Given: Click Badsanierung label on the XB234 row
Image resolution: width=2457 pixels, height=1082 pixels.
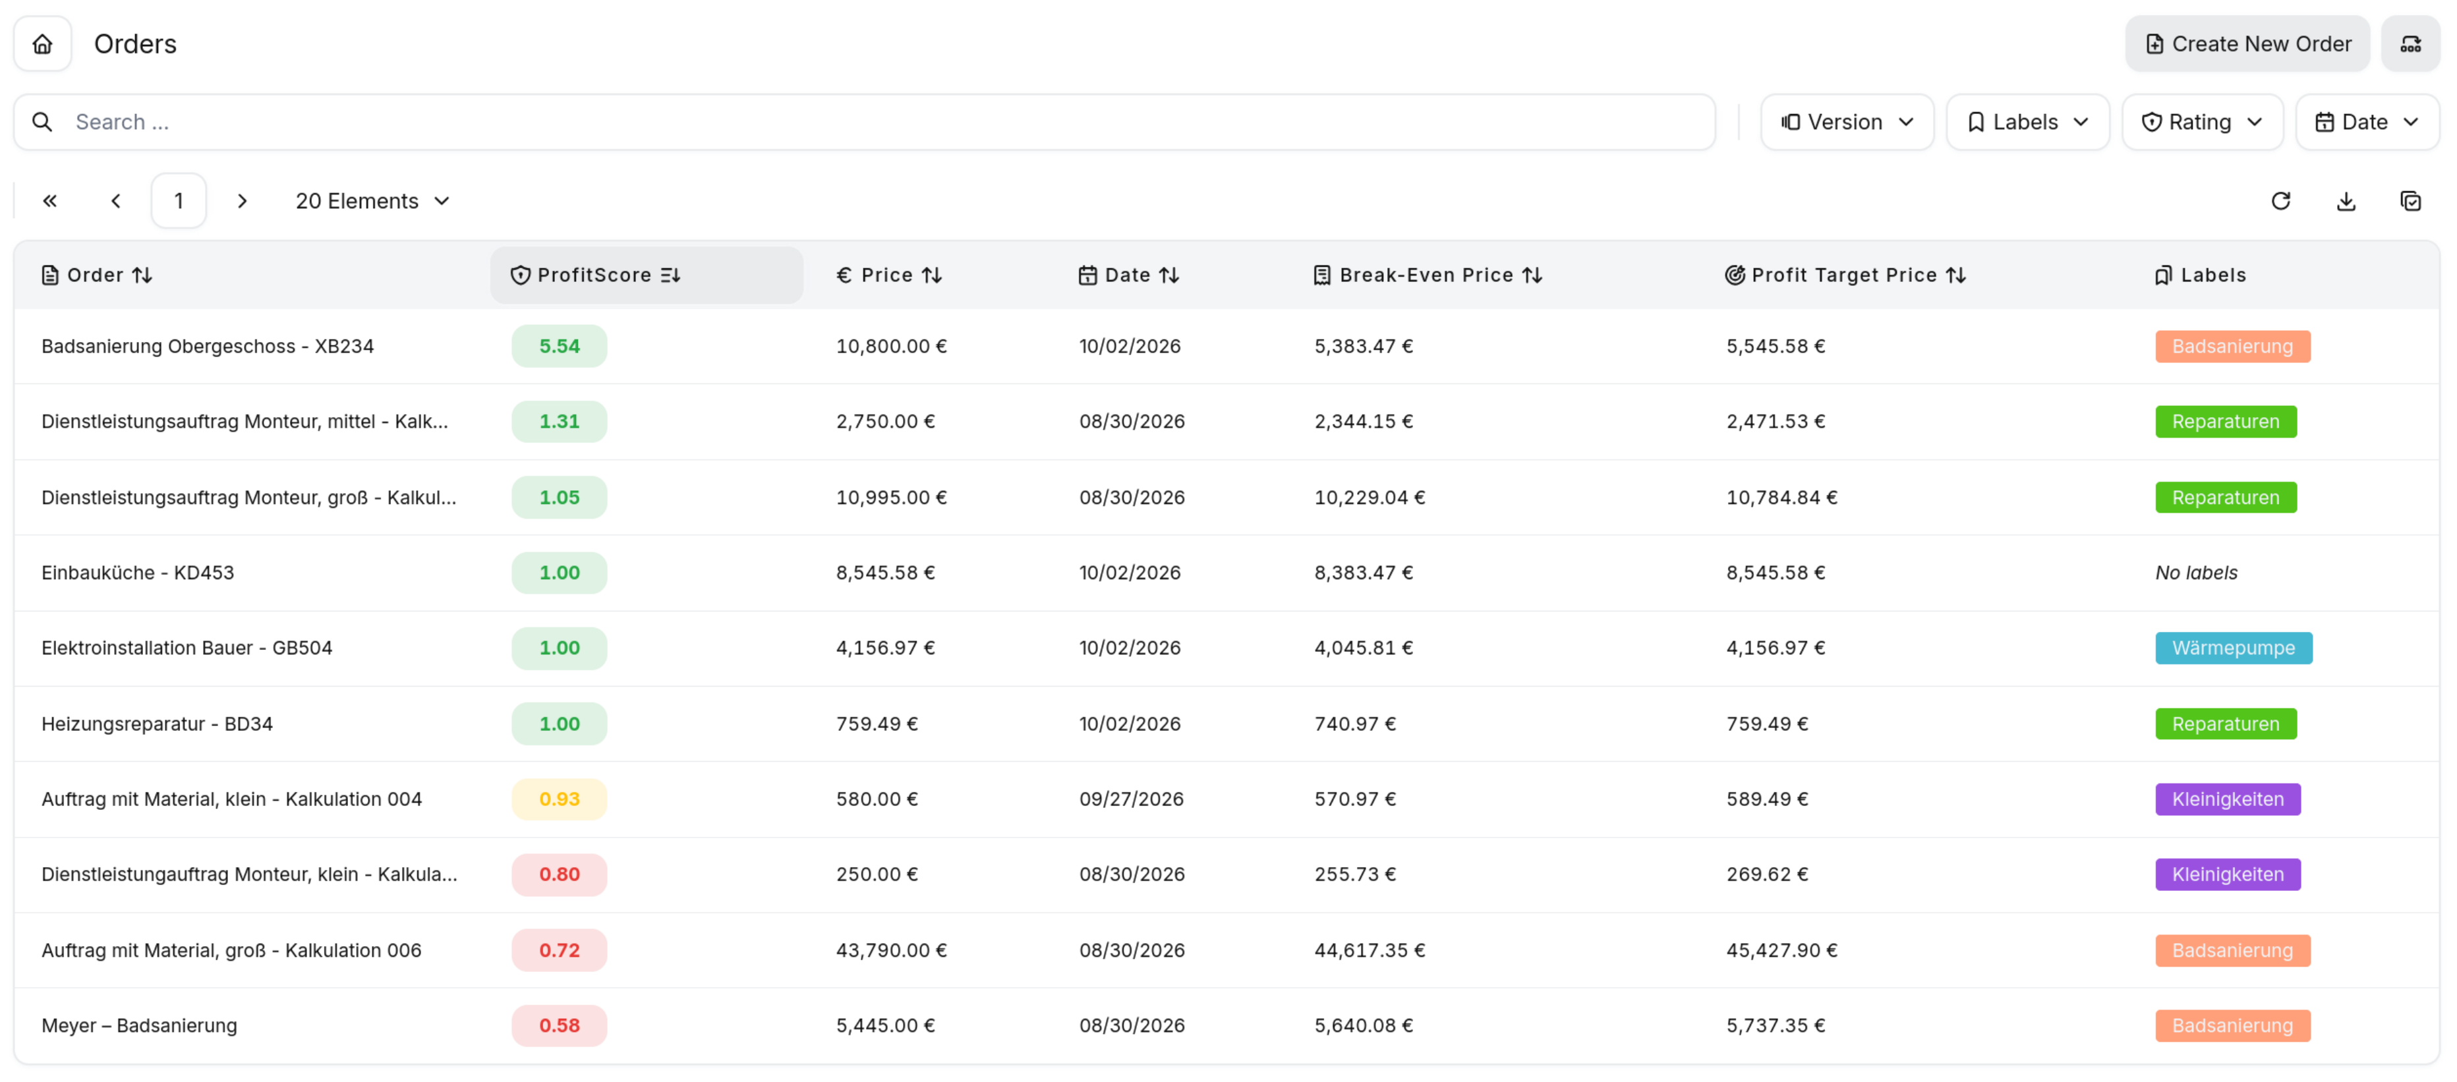Looking at the screenshot, I should tap(2232, 346).
